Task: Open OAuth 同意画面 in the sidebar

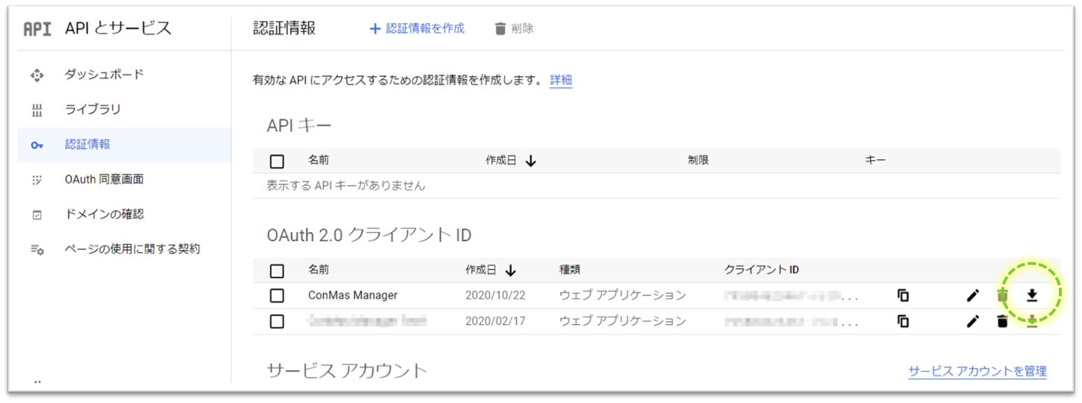Action: 104,179
